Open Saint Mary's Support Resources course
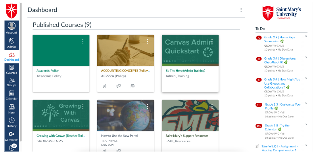The image size is (317, 162). tap(187, 136)
